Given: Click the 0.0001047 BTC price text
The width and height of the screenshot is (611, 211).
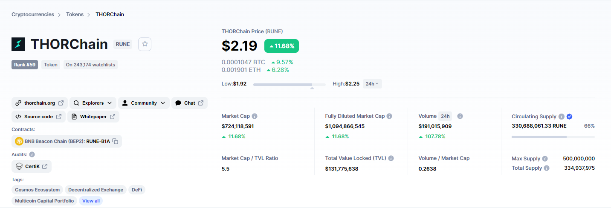Looking at the screenshot, I should pyautogui.click(x=243, y=62).
